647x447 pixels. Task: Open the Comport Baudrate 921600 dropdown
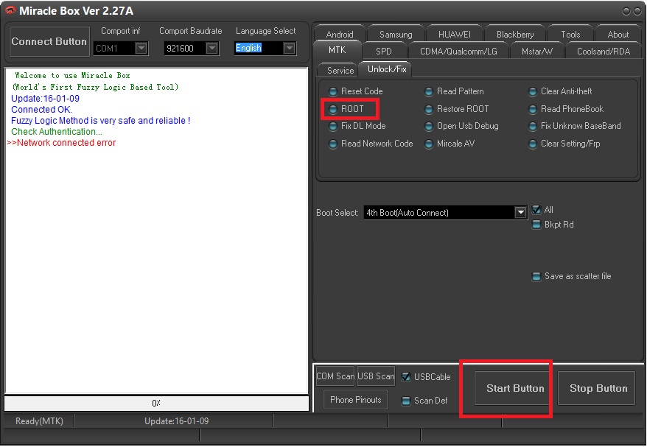pyautogui.click(x=212, y=49)
